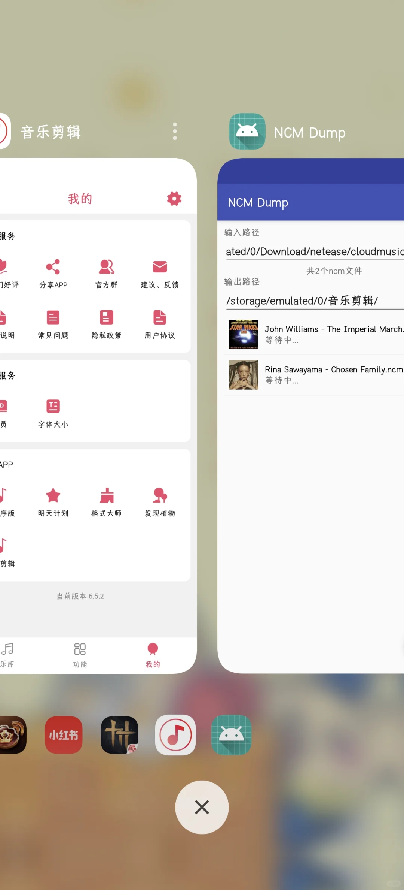Open the 隐私政策 privacy policy icon
The image size is (404, 890).
coord(107,317)
